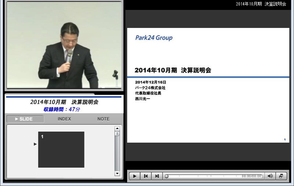
Task: Mute audio using the speaker icon
Action: 270,176
